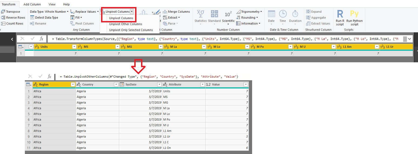Open the M Lo column filter dropdown
Image resolution: width=418 pixels, height=154 pixels.
coord(247,47)
